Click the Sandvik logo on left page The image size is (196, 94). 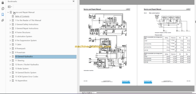(x=126, y=82)
